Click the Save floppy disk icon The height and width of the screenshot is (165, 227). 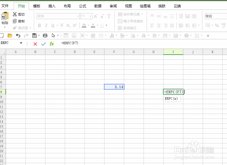34,36
